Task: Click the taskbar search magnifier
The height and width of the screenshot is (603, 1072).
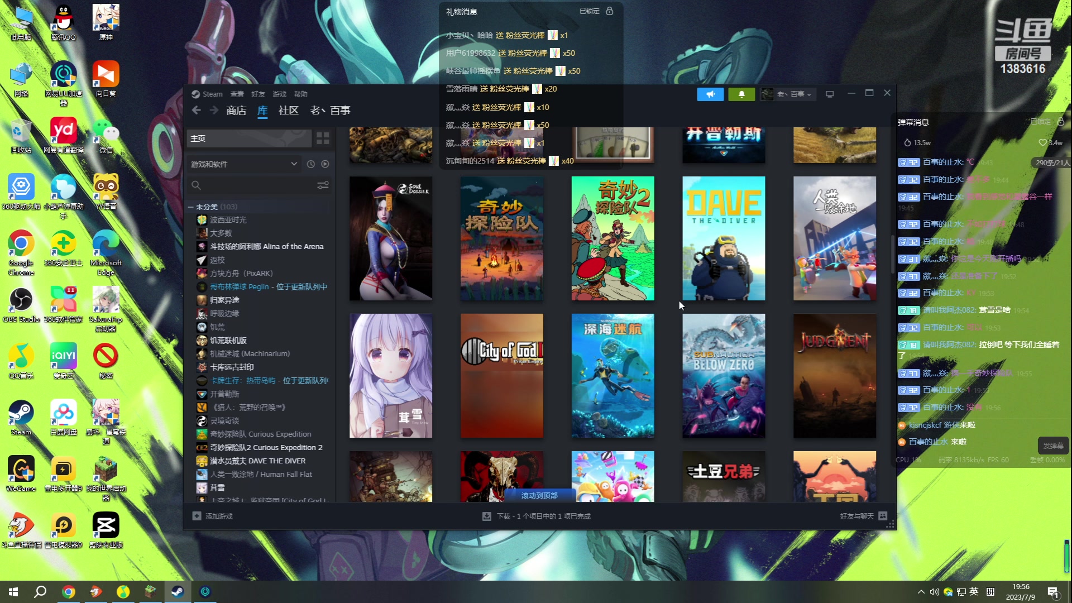Action: (x=40, y=592)
